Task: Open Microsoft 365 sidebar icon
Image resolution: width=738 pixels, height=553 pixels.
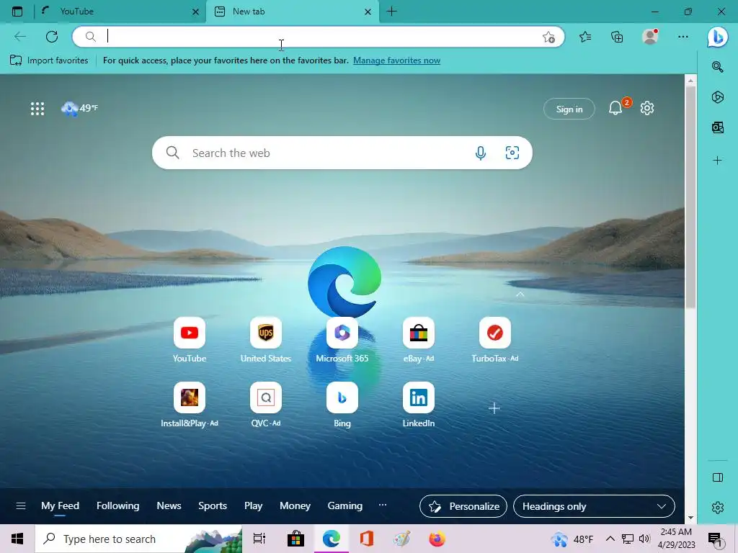Action: pyautogui.click(x=717, y=97)
